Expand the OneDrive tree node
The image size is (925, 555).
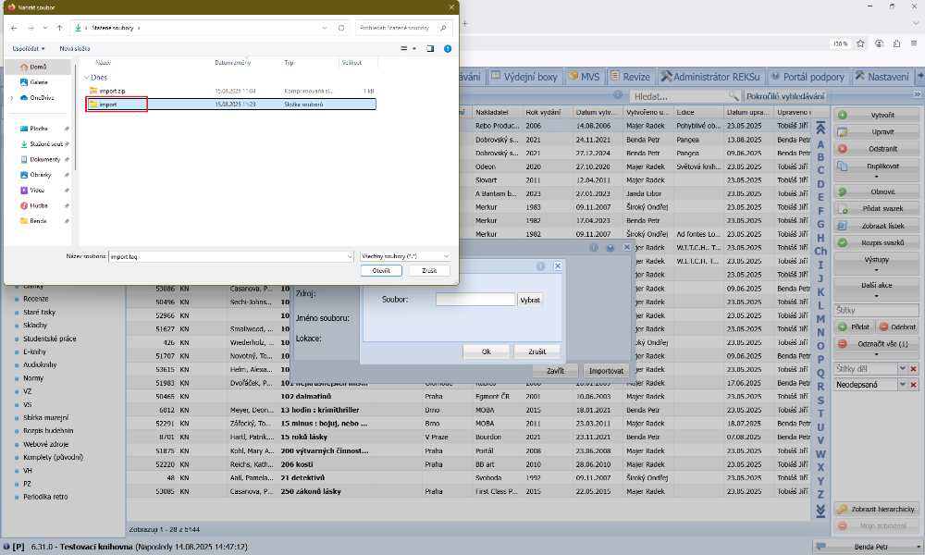point(11,97)
